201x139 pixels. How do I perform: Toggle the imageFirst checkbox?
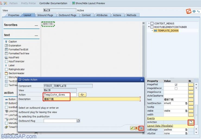(176, 85)
